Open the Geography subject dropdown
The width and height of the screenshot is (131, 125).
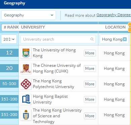pyautogui.click(x=29, y=15)
